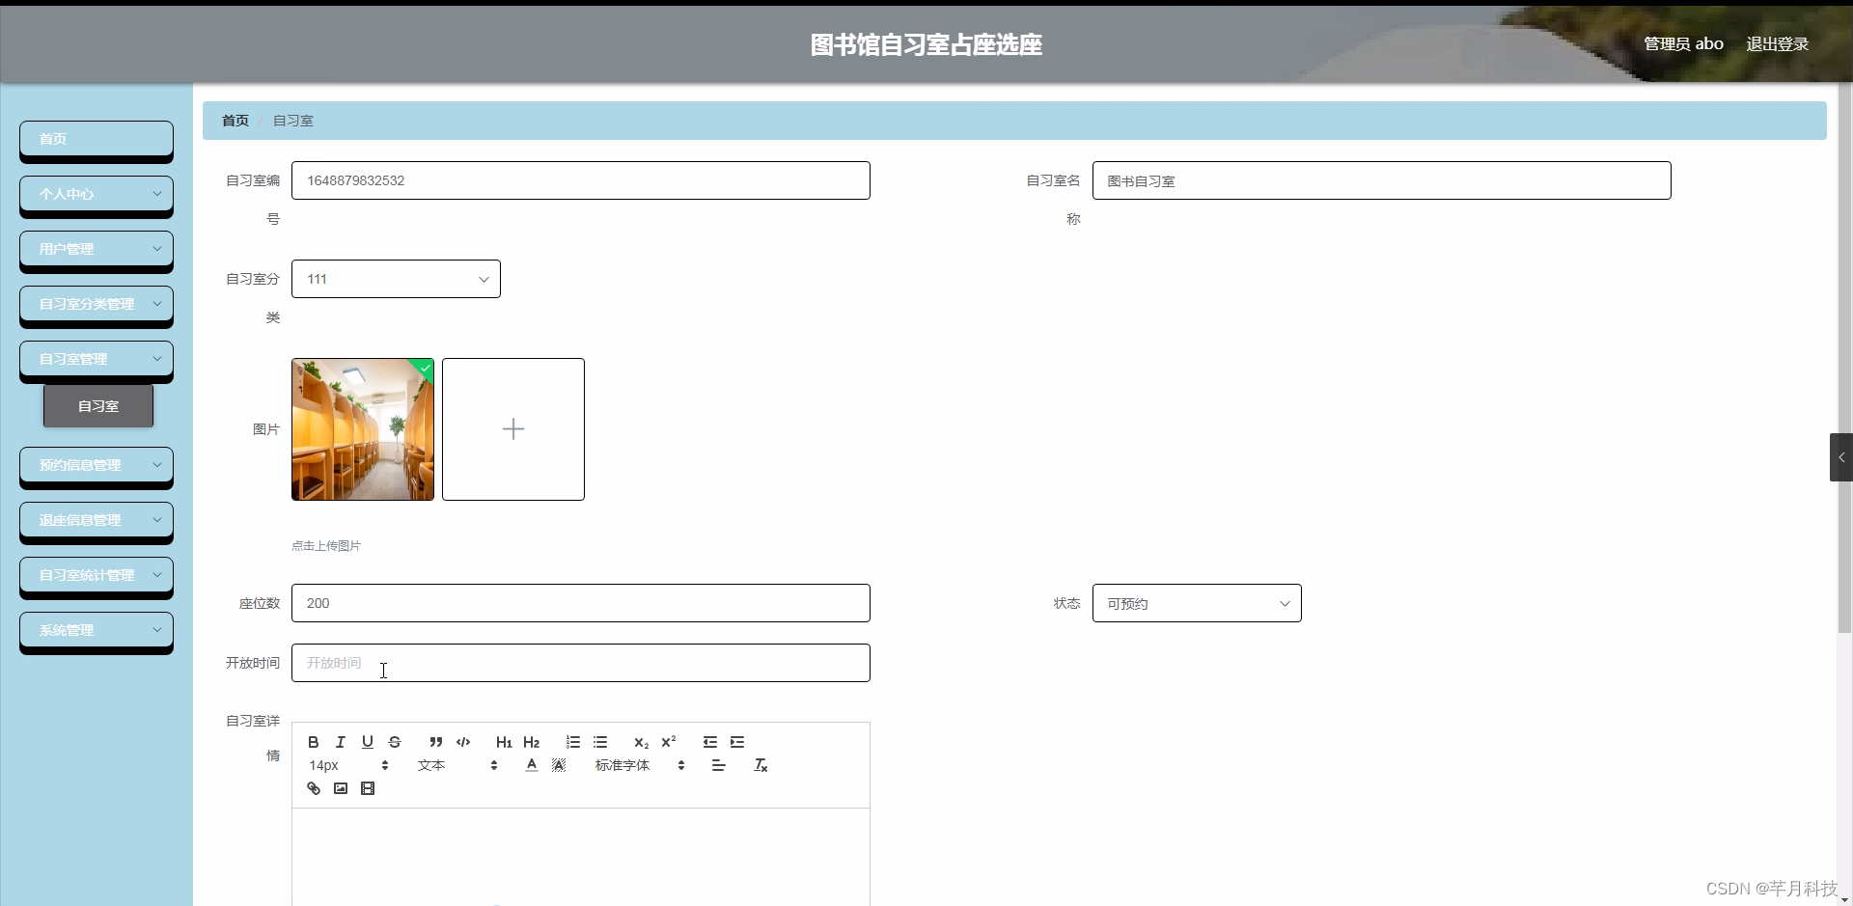Open the text color picker
Viewport: 1853px width, 906px height.
(530, 764)
